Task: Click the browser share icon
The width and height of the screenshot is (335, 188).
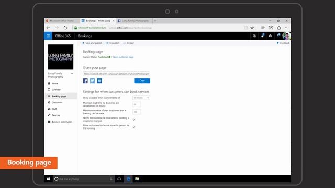Action: pyautogui.click(x=279, y=28)
